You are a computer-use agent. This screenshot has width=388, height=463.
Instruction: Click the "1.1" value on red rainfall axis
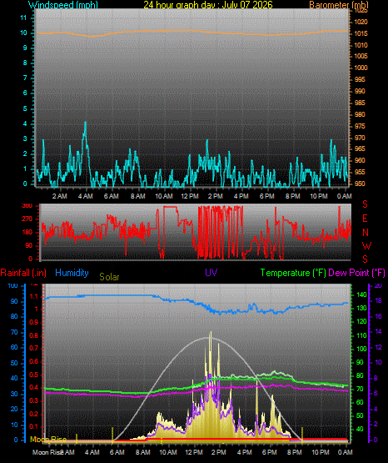click(34, 296)
